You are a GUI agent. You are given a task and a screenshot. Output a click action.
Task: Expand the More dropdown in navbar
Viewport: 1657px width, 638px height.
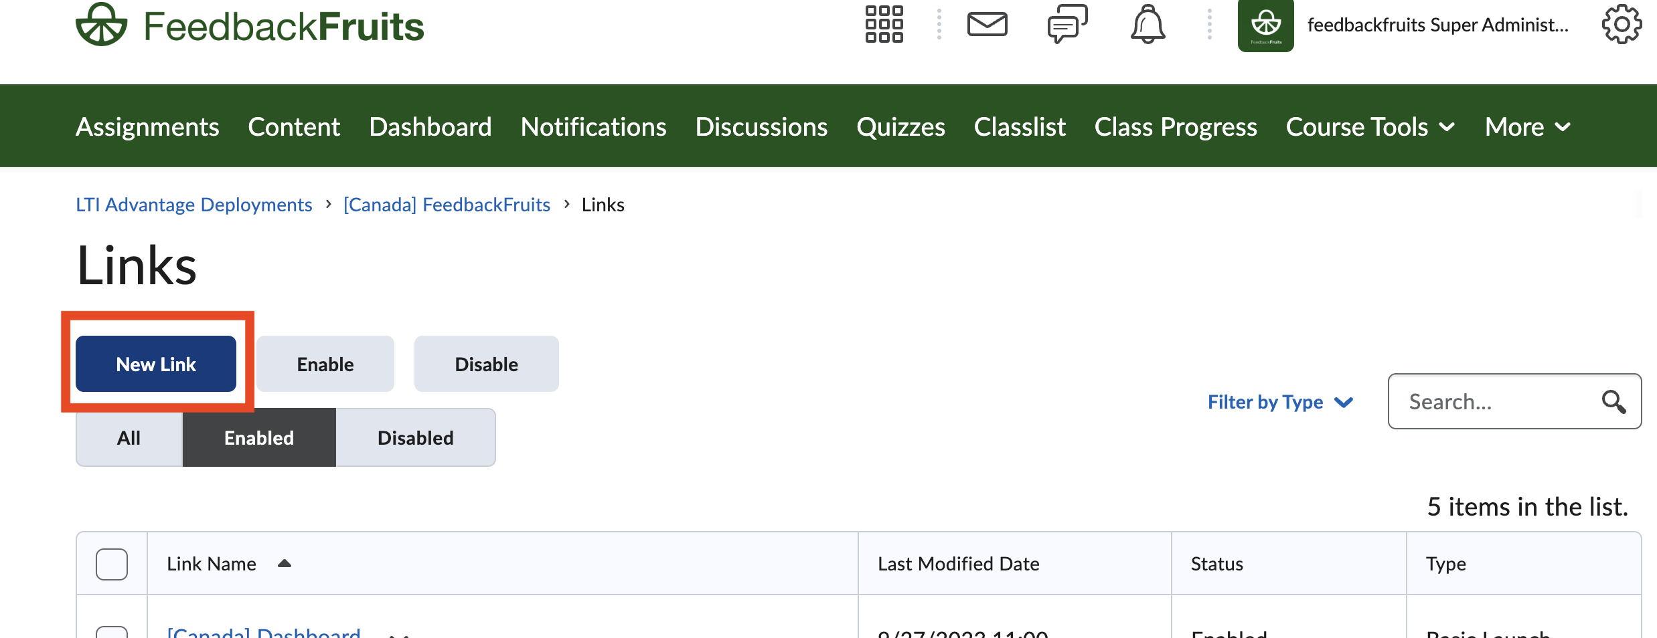point(1528,126)
